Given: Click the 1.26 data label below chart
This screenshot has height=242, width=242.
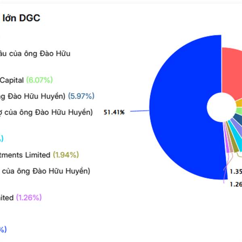Looking at the screenshot, I should [x=236, y=184].
